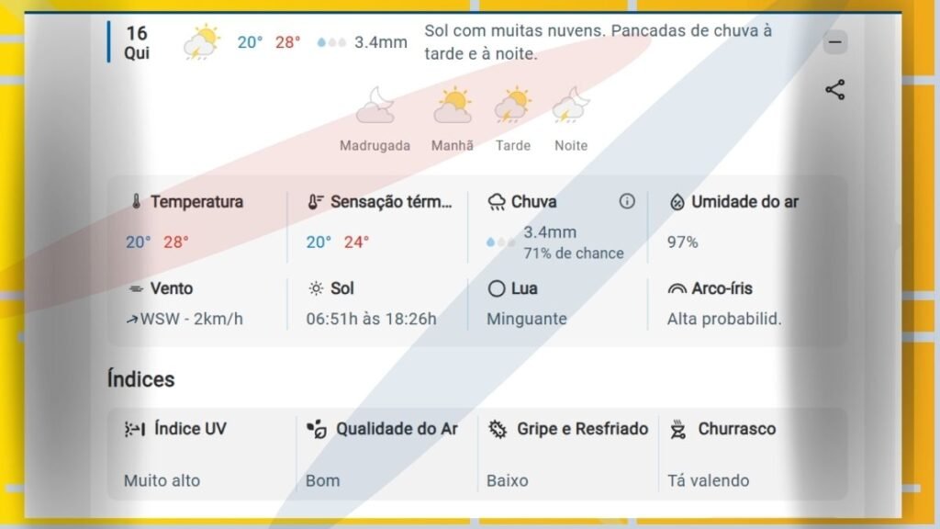Screen dimensions: 940x529
Task: Click the Sol sunrise sunset times
Action: pyautogui.click(x=371, y=319)
